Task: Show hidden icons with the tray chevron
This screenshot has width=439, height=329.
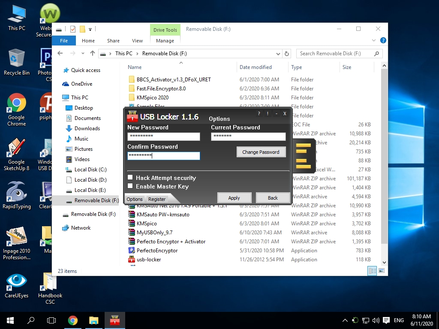Action: click(x=345, y=320)
